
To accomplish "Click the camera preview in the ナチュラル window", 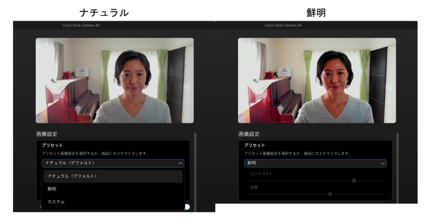I will tap(114, 80).
